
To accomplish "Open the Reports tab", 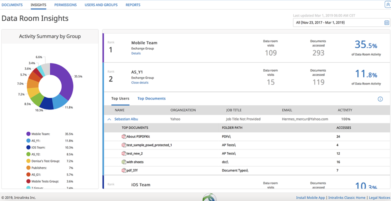I will pos(133,5).
